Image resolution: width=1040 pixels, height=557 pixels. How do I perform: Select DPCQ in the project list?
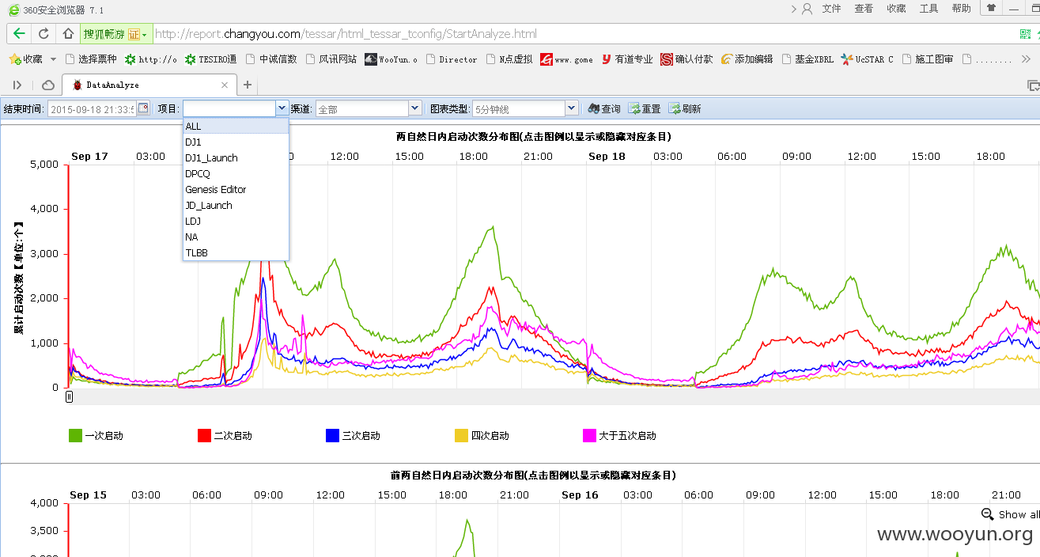coord(236,173)
